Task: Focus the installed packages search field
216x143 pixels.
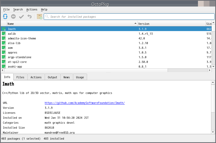Action: point(129,17)
